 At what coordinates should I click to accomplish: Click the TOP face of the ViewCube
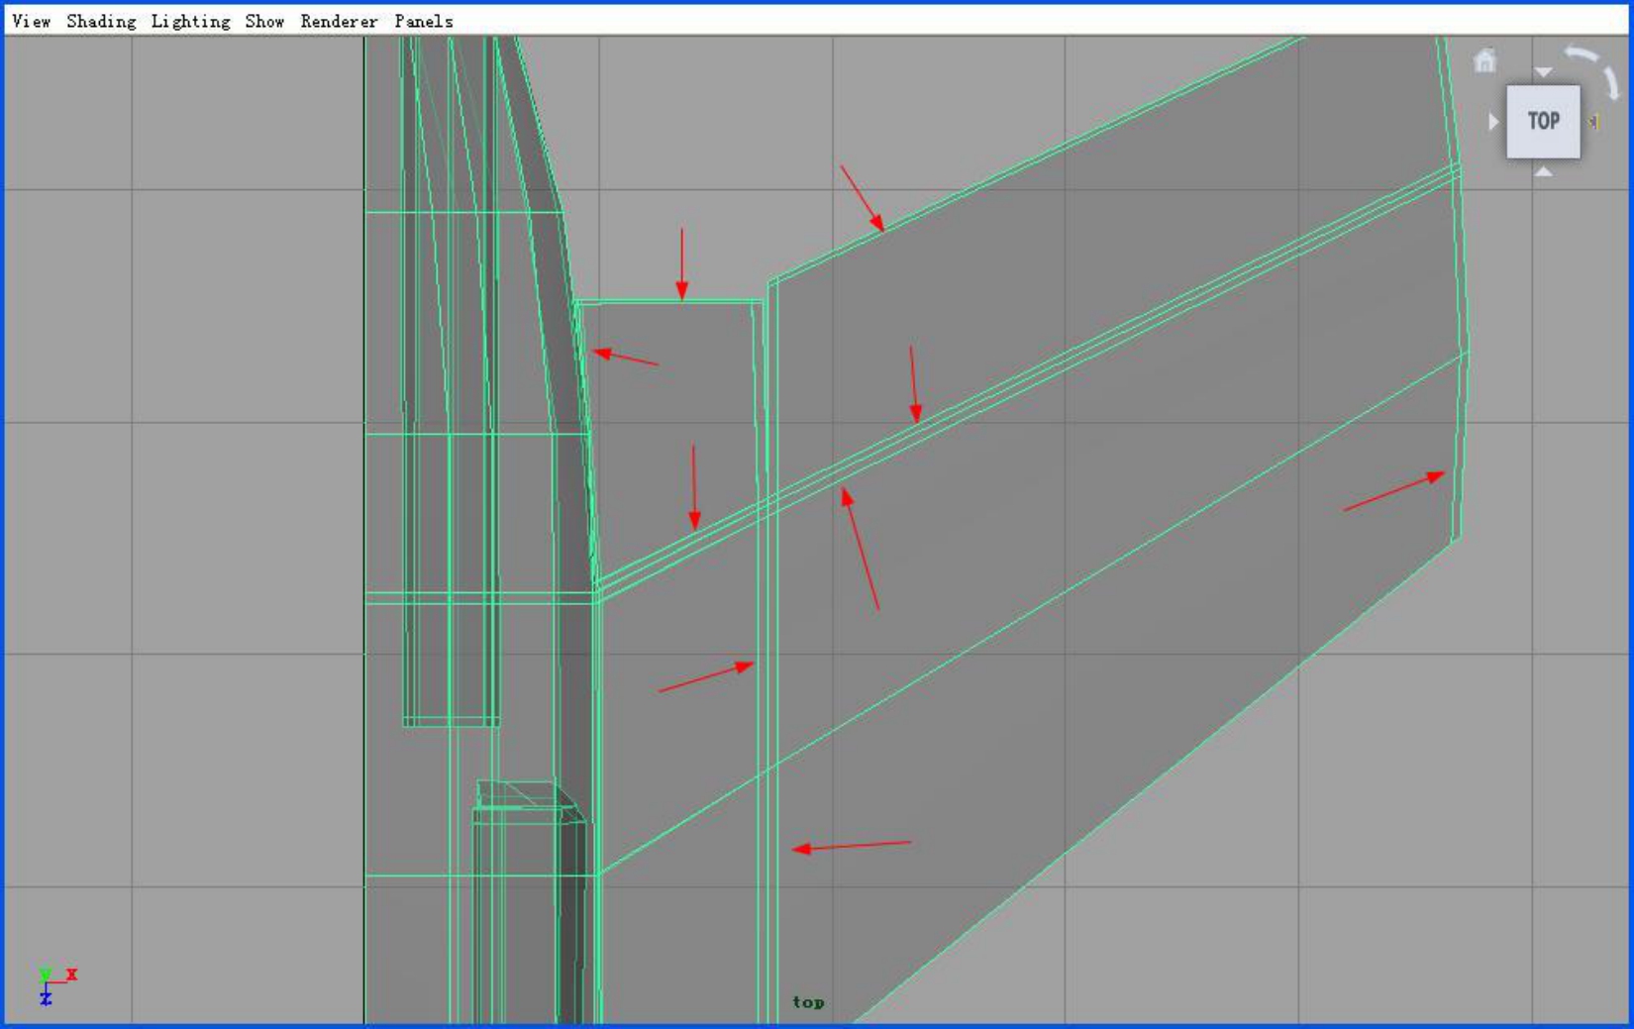click(1543, 122)
